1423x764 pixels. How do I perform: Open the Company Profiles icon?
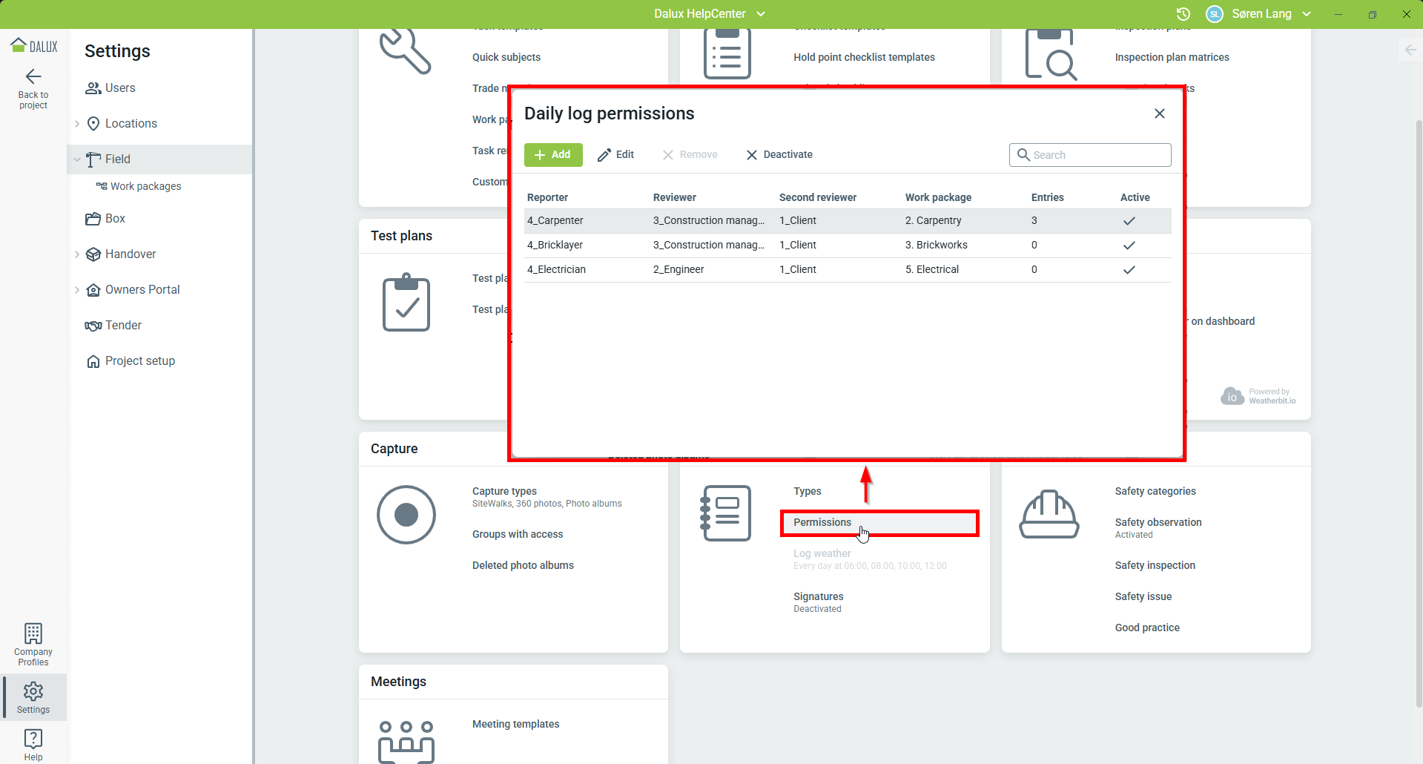[x=33, y=634]
